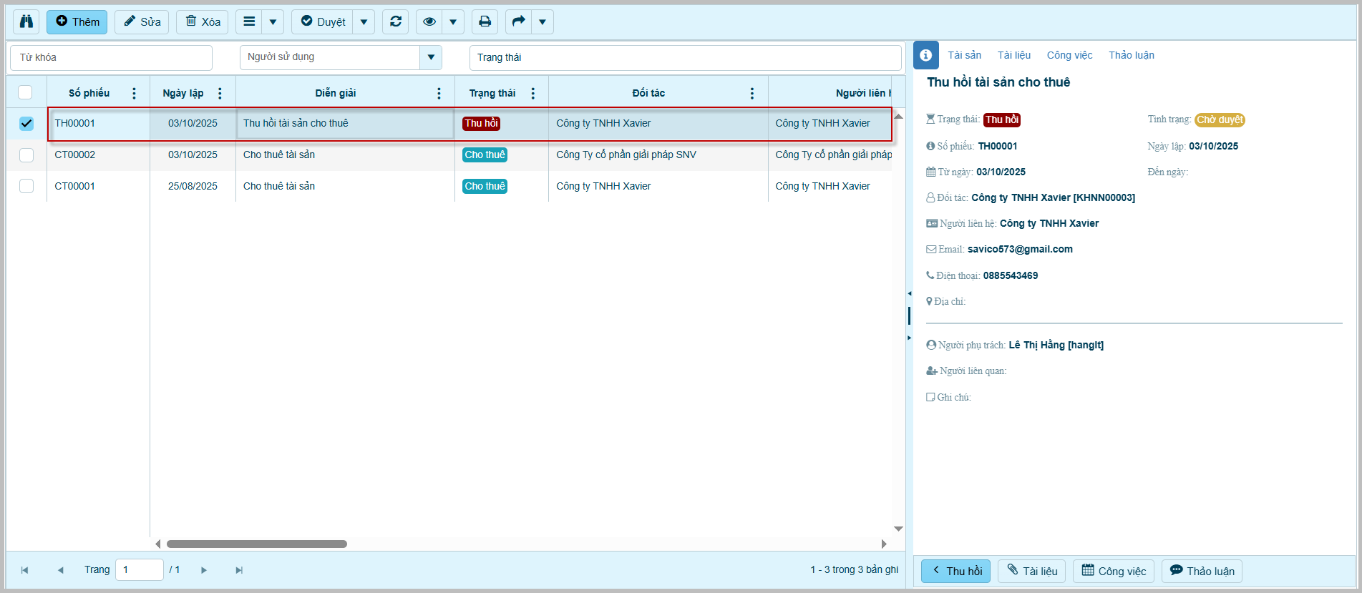Open the Thảo luận tab
The width and height of the screenshot is (1362, 593).
pos(1131,55)
